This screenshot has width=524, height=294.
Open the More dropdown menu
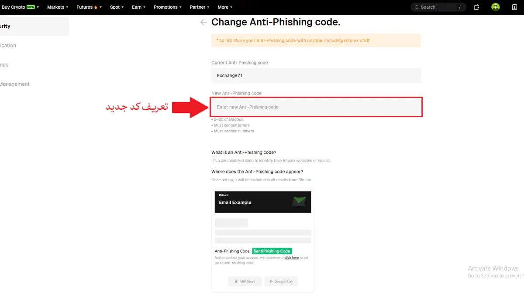[225, 7]
